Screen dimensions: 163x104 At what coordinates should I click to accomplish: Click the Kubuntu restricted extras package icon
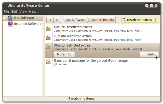point(48,37)
